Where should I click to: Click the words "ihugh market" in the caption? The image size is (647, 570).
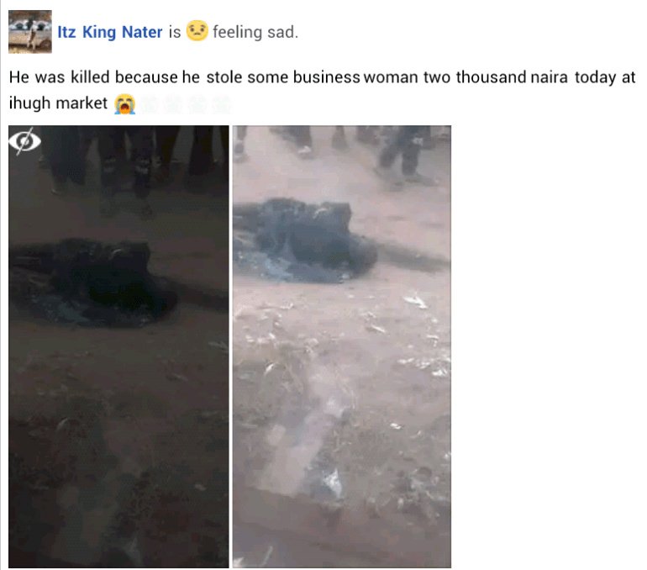click(58, 103)
